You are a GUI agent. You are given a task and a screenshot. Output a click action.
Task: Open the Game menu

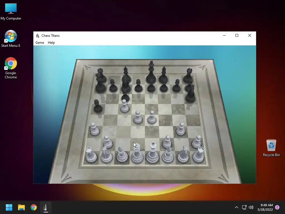[x=40, y=43]
